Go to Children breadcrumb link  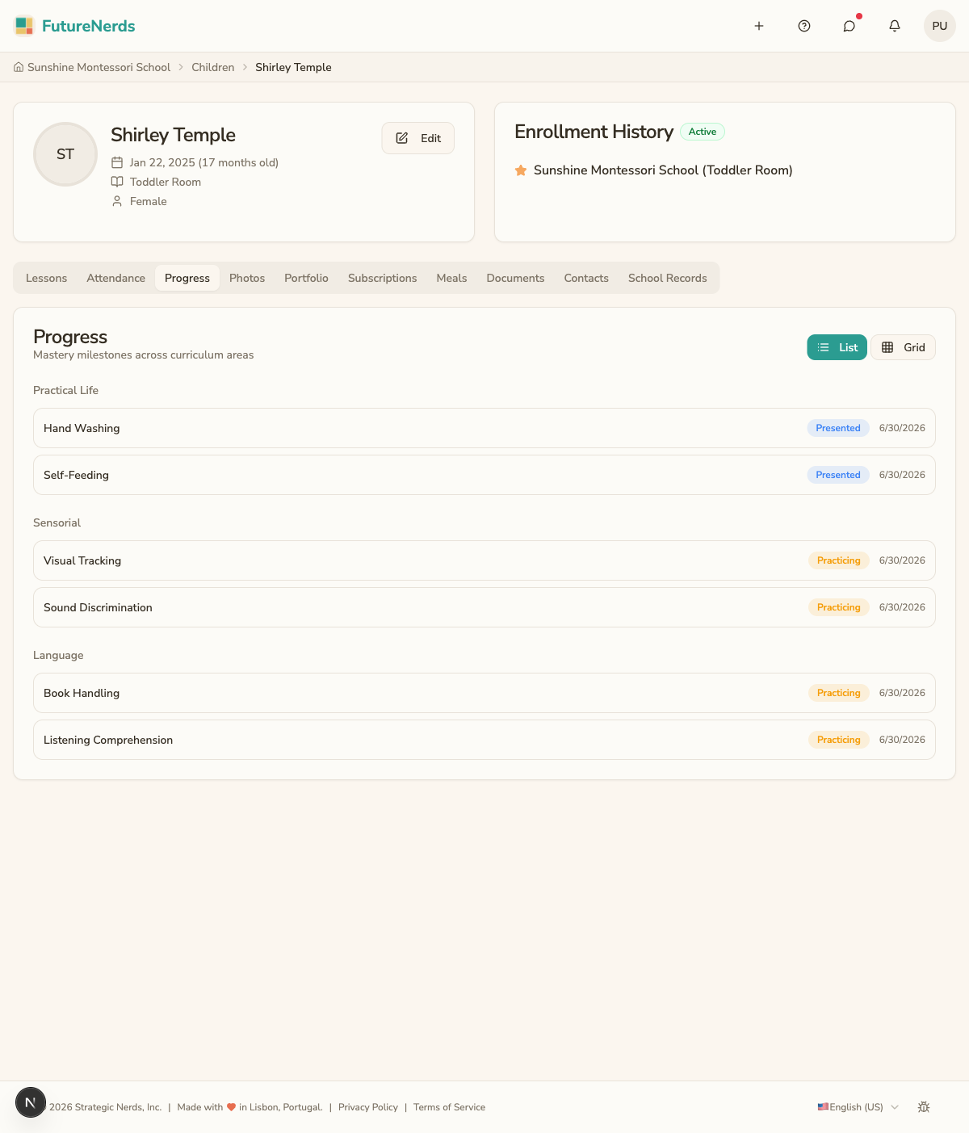click(213, 67)
